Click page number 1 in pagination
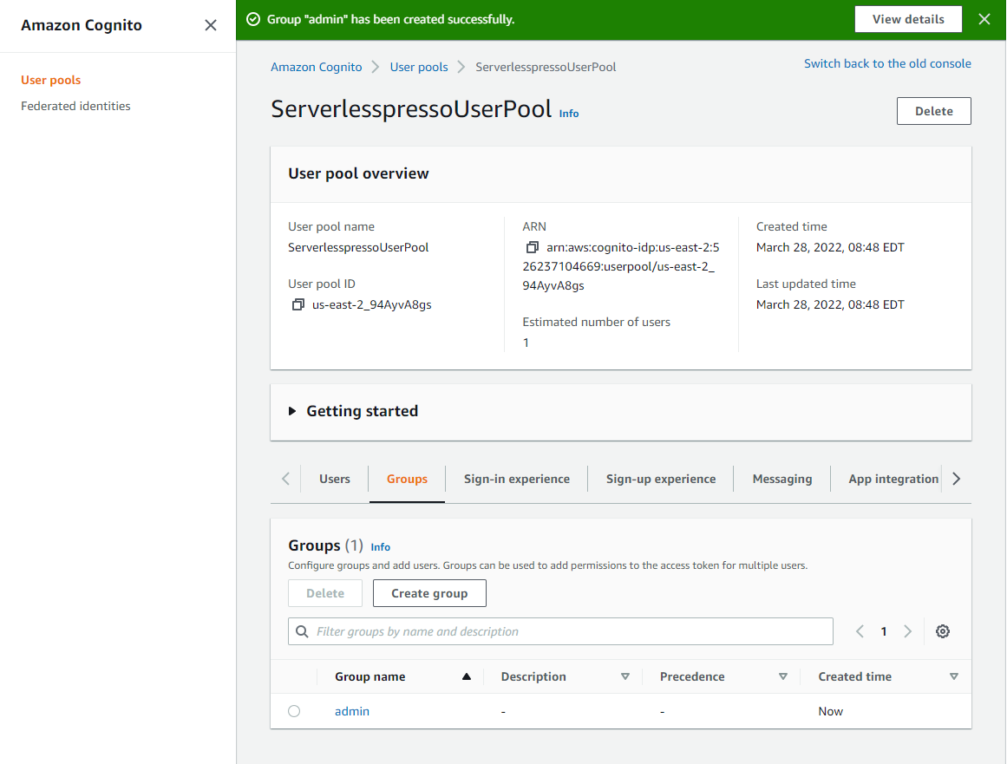This screenshot has height=764, width=1007. point(884,631)
